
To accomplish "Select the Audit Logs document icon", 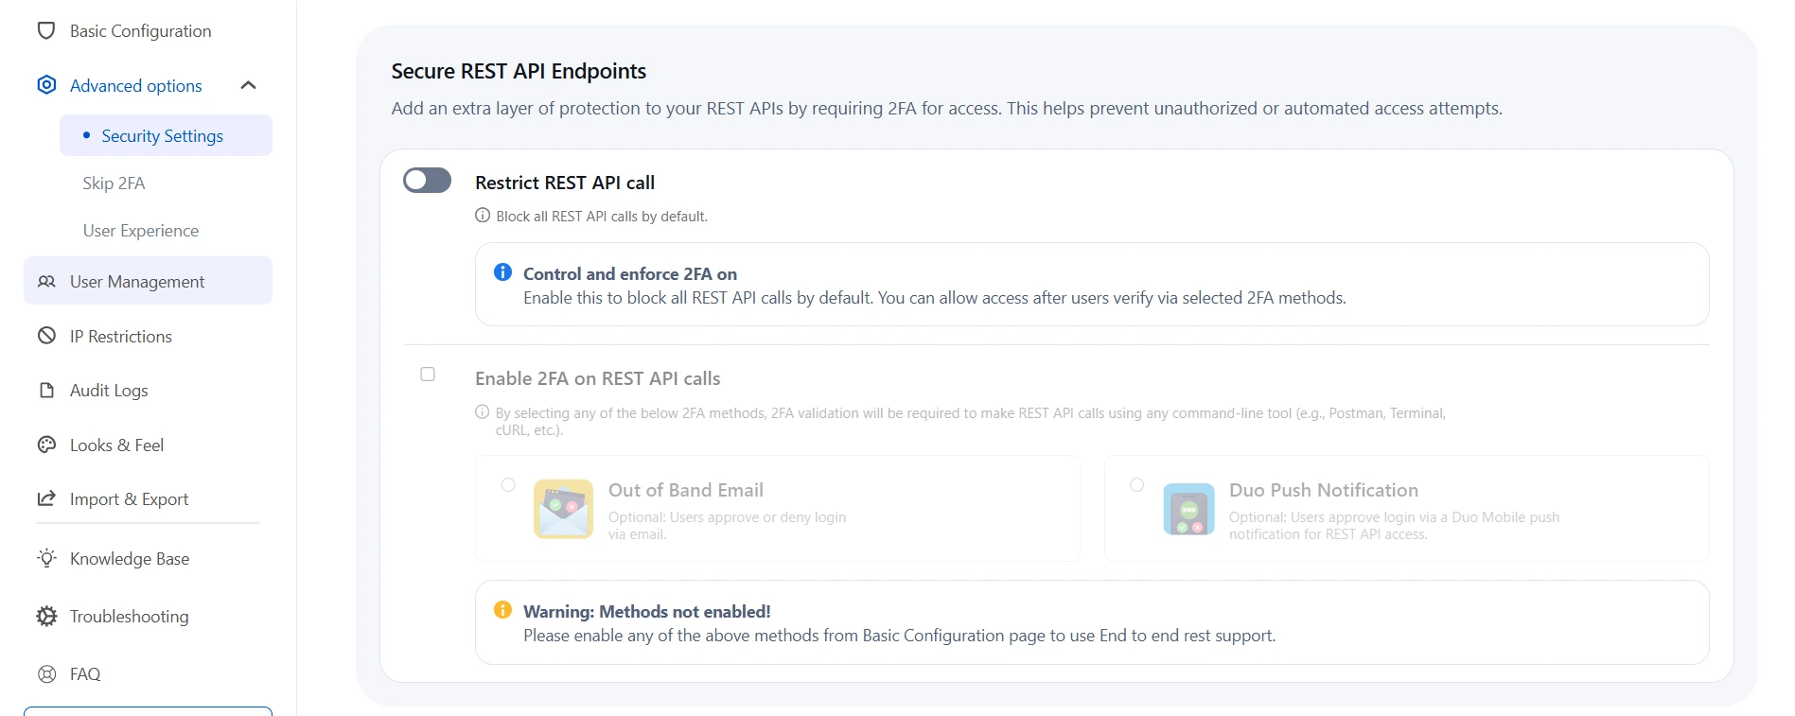I will tap(46, 390).
